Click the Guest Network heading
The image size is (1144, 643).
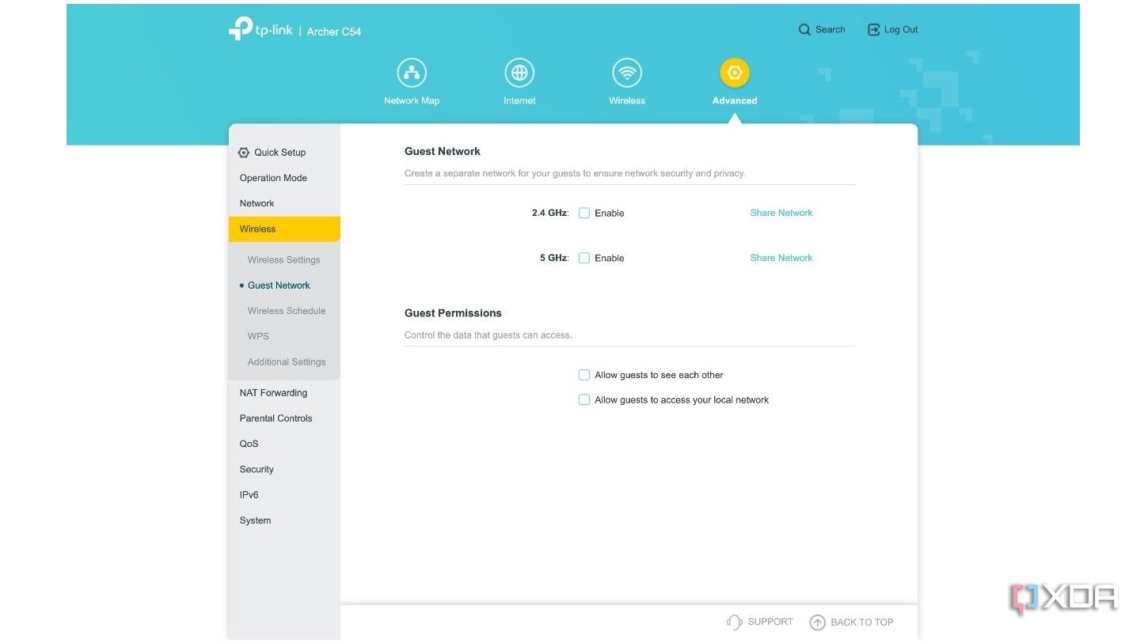(443, 151)
